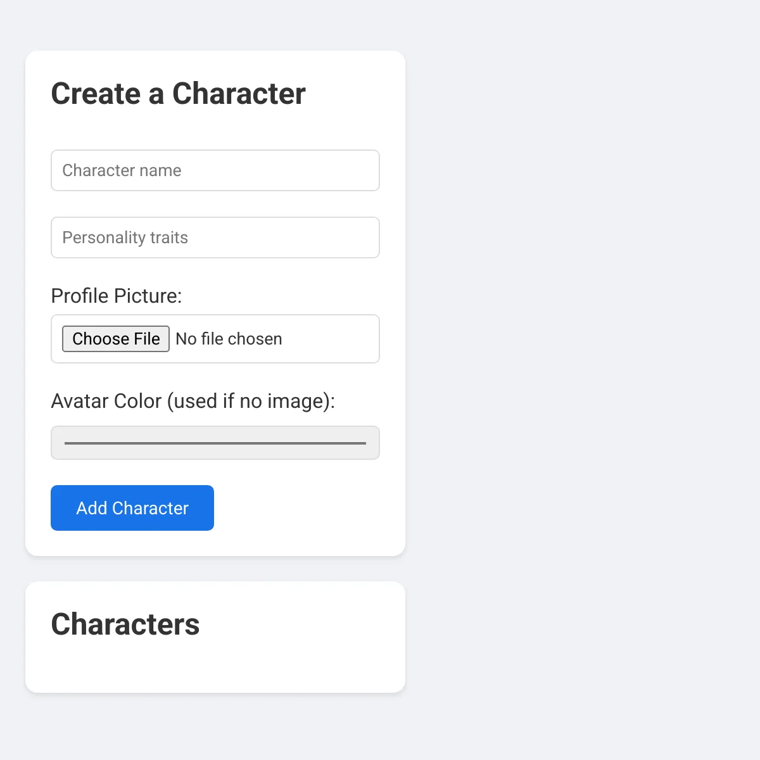Click the Character name input field
This screenshot has height=760, width=760.
click(215, 170)
